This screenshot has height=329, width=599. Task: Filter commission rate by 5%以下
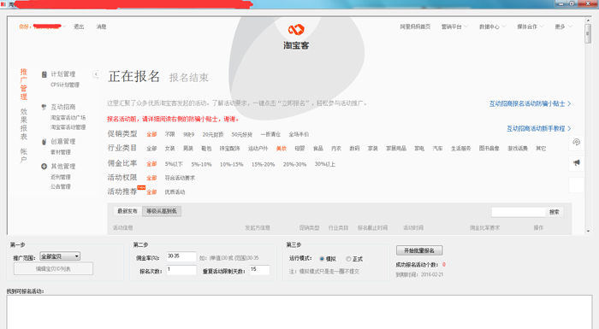pyautogui.click(x=174, y=164)
